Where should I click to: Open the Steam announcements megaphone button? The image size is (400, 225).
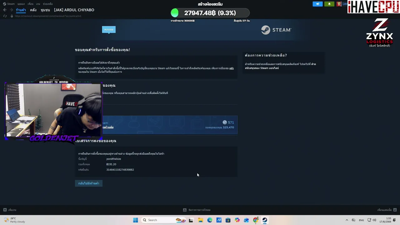tap(317, 4)
